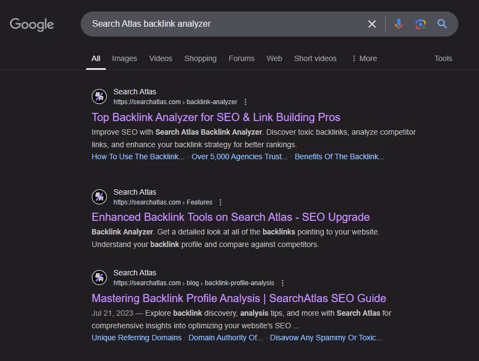This screenshot has width=479, height=361.
Task: Select the Short videos tab
Action: (x=315, y=58)
